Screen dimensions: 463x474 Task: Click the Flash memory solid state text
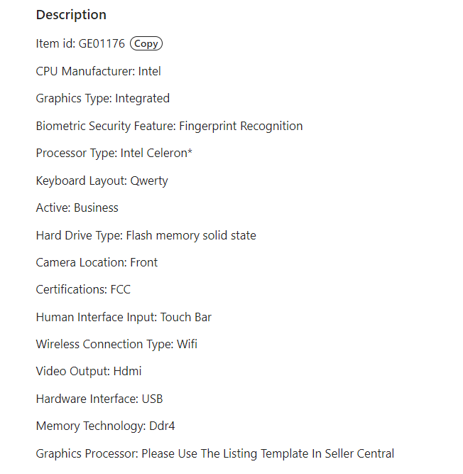(191, 235)
